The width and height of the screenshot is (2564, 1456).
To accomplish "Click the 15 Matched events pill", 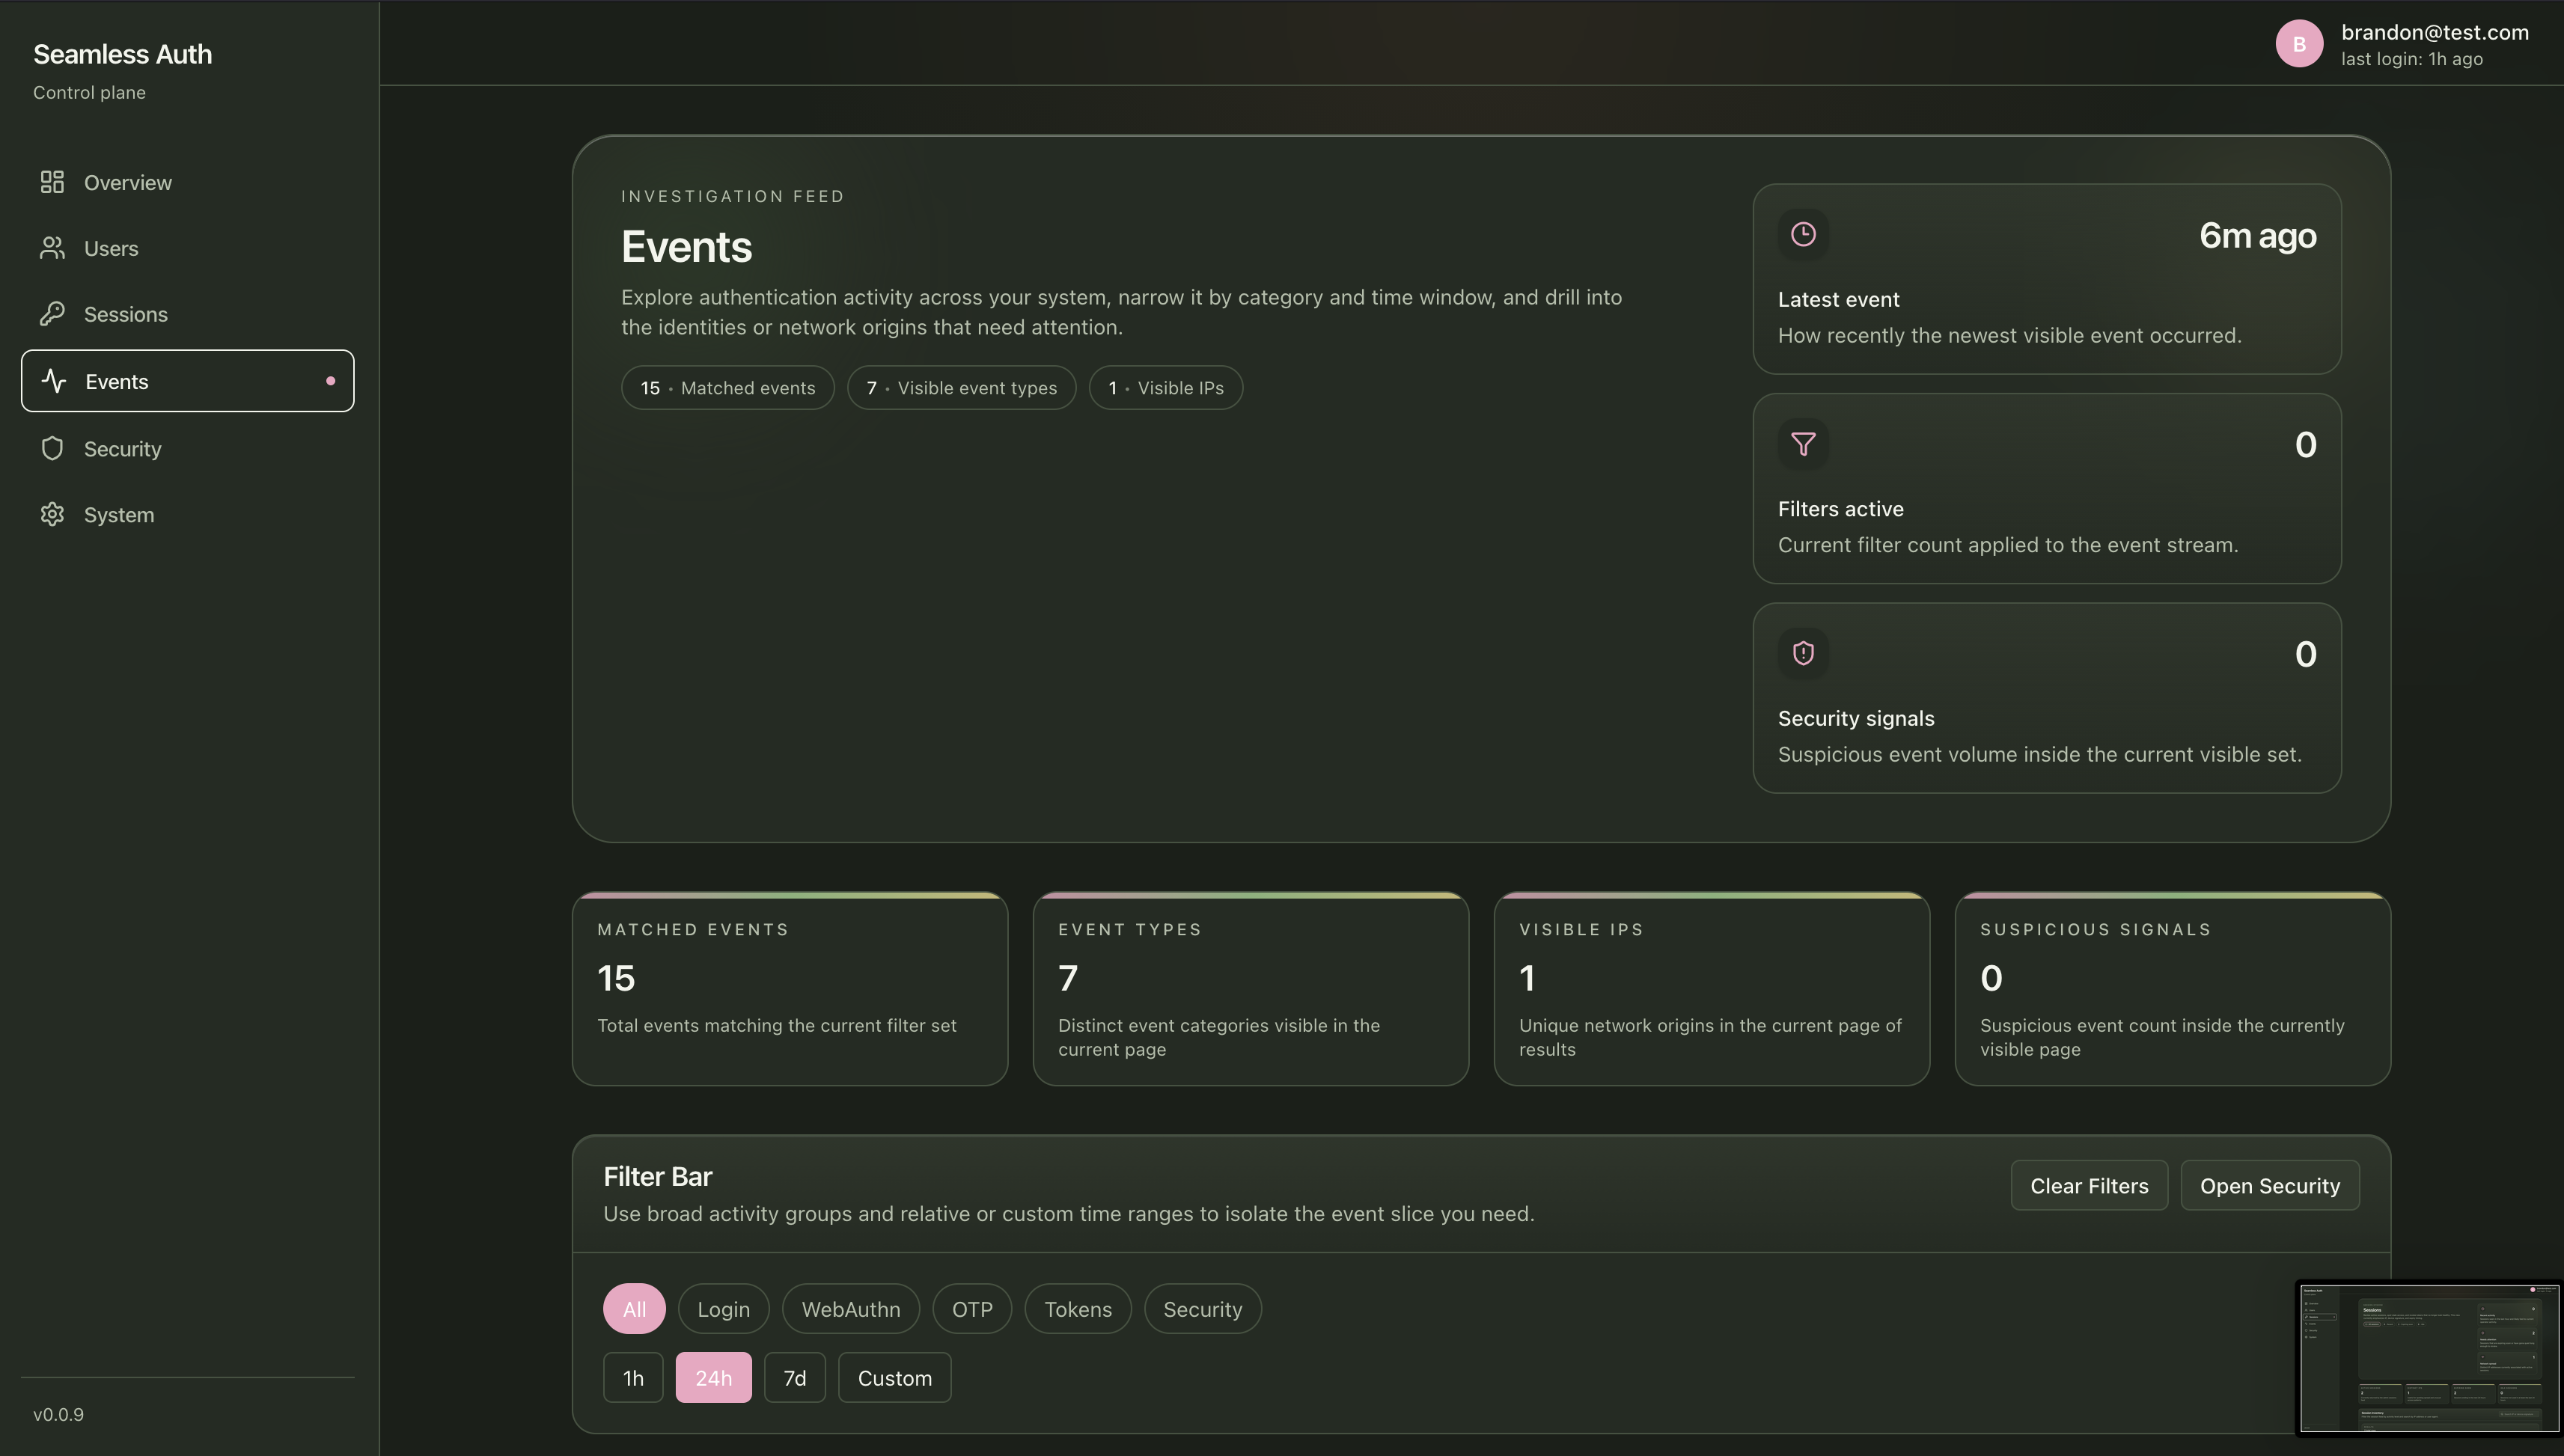I will 728,388.
